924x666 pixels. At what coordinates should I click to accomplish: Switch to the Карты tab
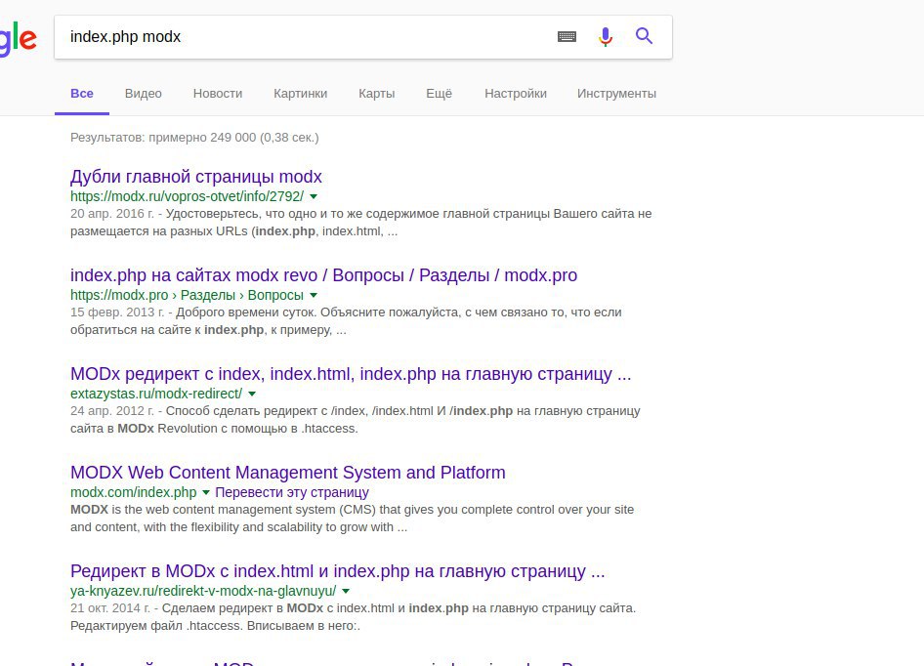[377, 93]
